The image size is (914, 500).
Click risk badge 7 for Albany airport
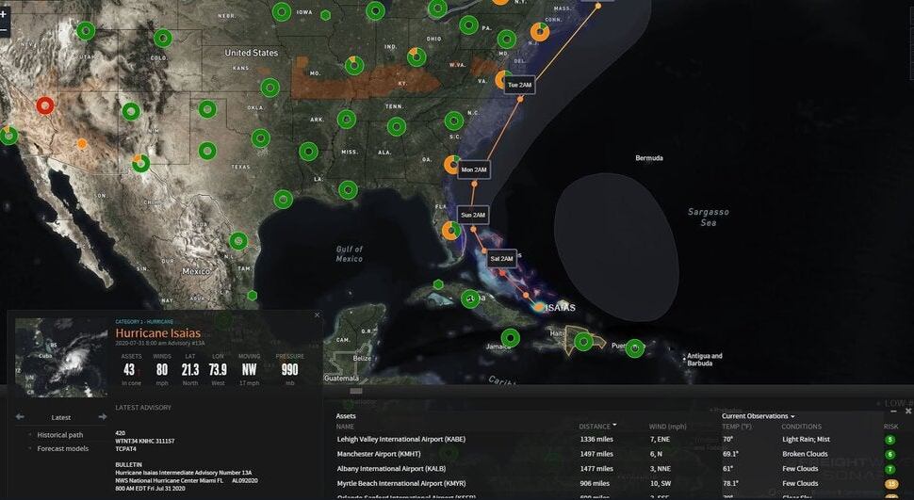890,469
